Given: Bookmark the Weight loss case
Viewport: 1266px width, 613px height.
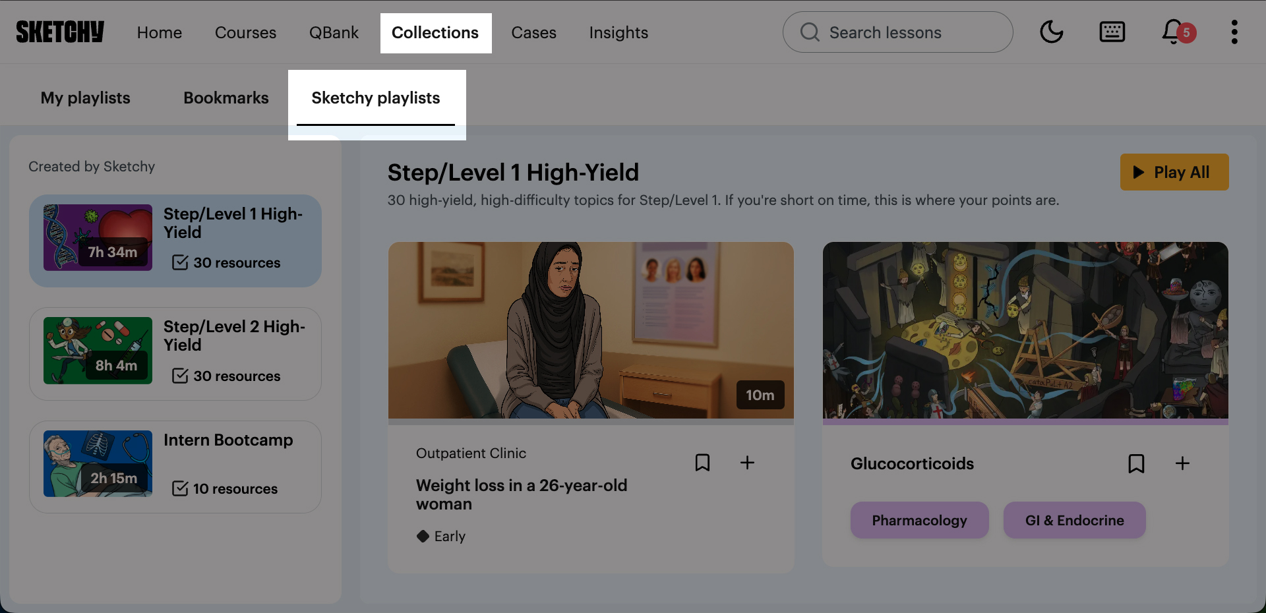Looking at the screenshot, I should [x=702, y=463].
